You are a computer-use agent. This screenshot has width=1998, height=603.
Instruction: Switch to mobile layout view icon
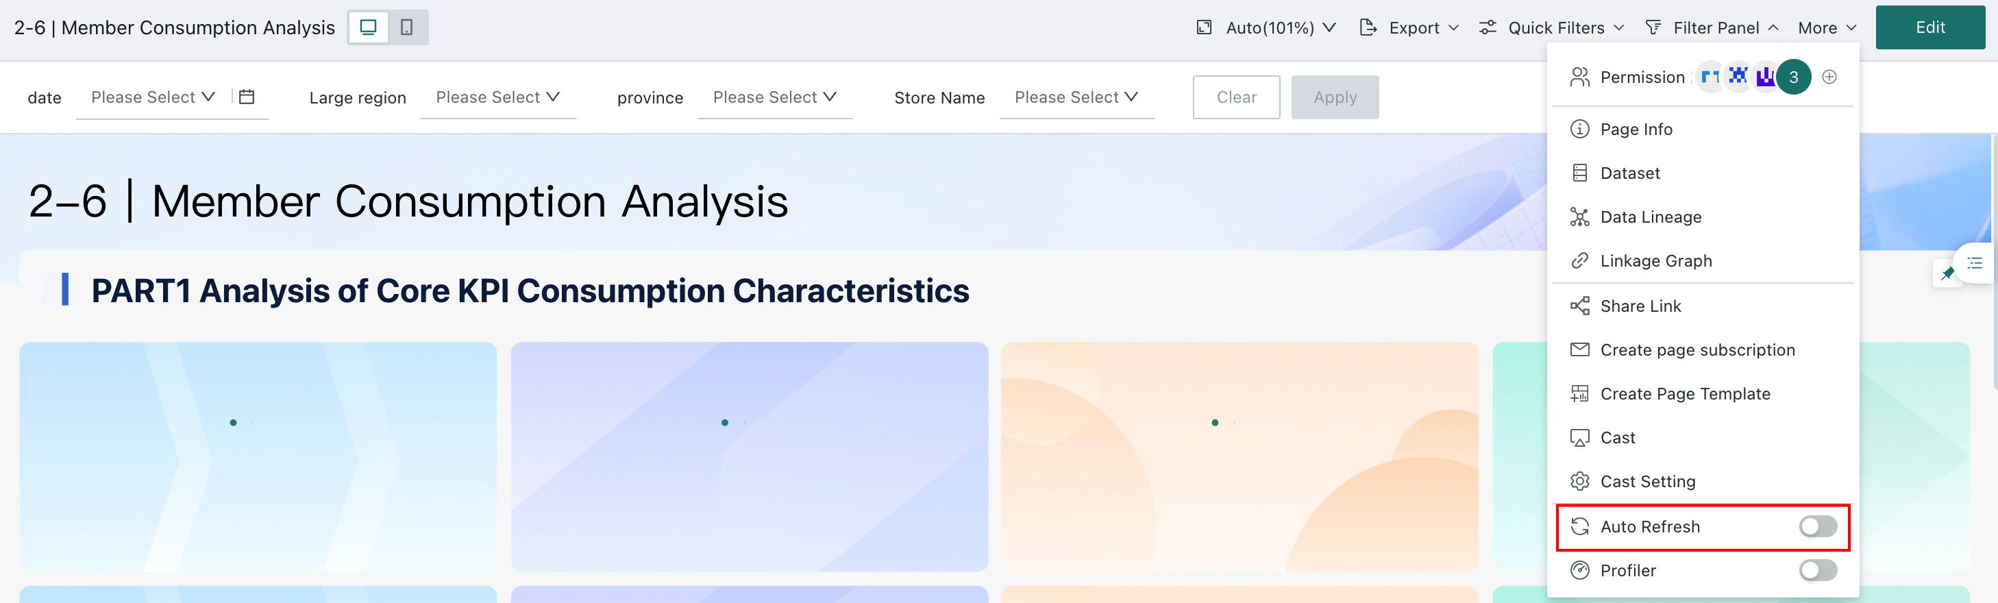[406, 28]
